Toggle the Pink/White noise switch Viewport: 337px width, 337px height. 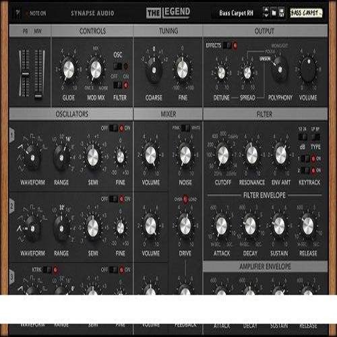pos(185,128)
